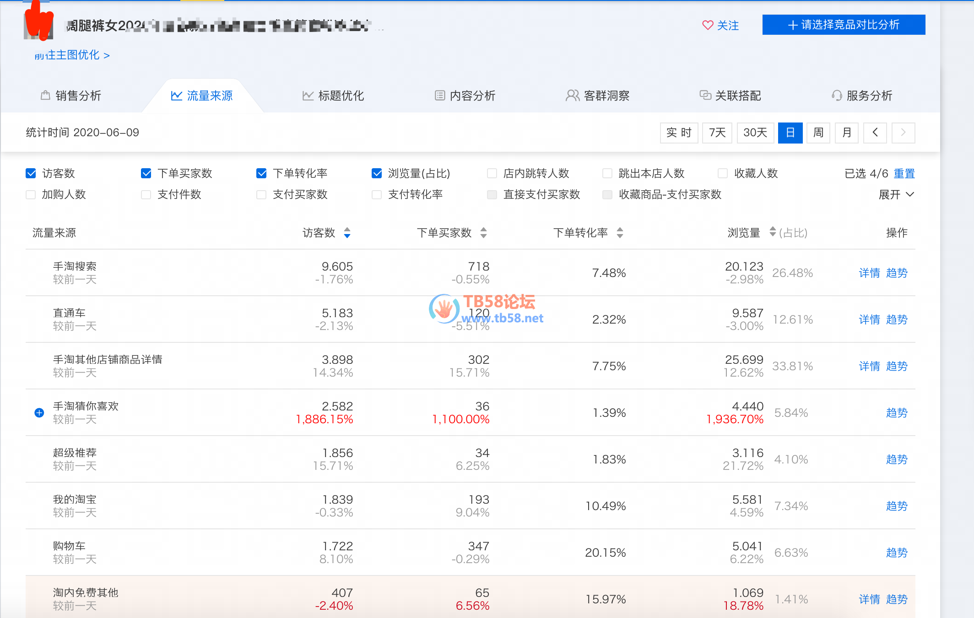Open 趋势 for 我的淘宝 row
Viewport: 974px width, 618px height.
coord(897,506)
